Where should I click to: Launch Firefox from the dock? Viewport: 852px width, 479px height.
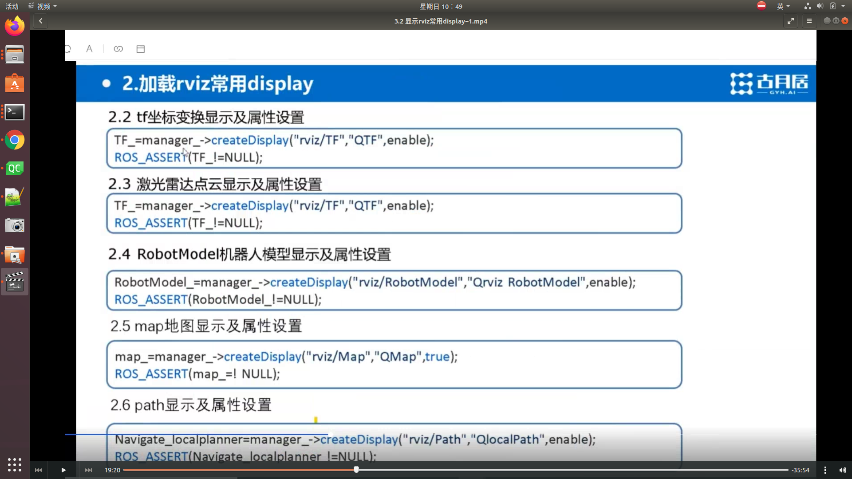(15, 26)
